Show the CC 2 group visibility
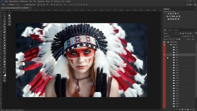The width and height of the screenshot is (197, 111). point(164,50)
